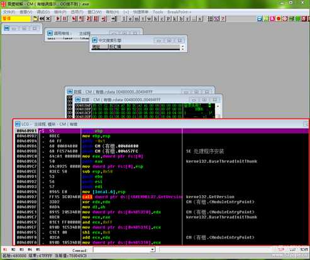Click the Pause execution toolbar icon

tap(64, 18)
